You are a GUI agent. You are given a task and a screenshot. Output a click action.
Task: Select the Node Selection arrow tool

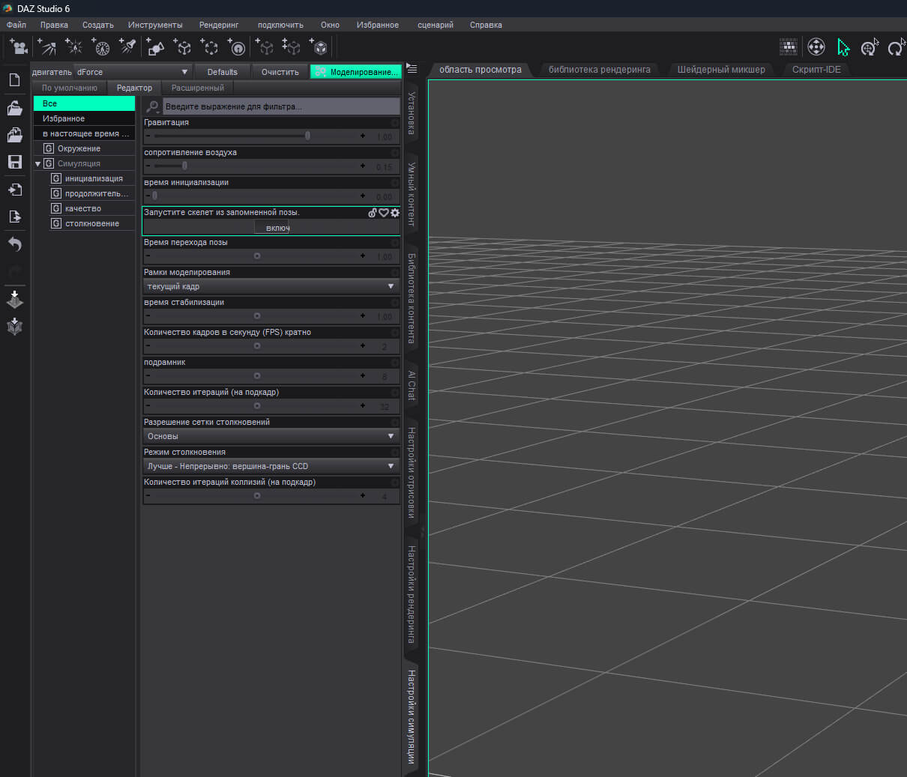pyautogui.click(x=843, y=47)
